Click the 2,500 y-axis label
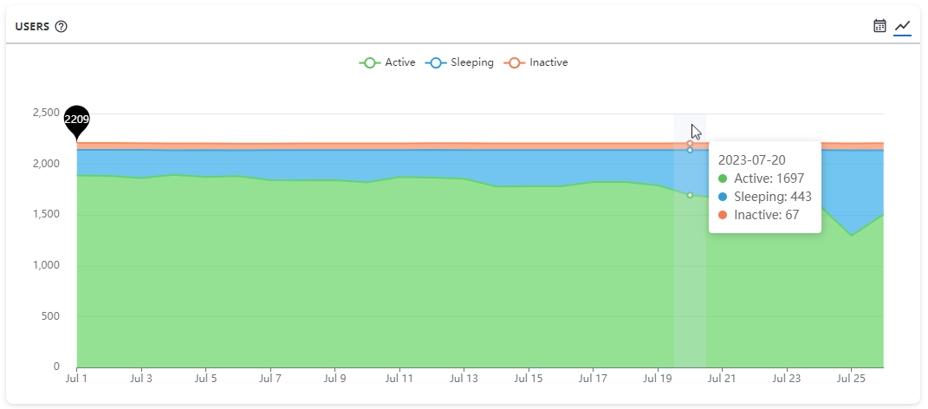Screen dimensions: 928x409 click(46, 114)
